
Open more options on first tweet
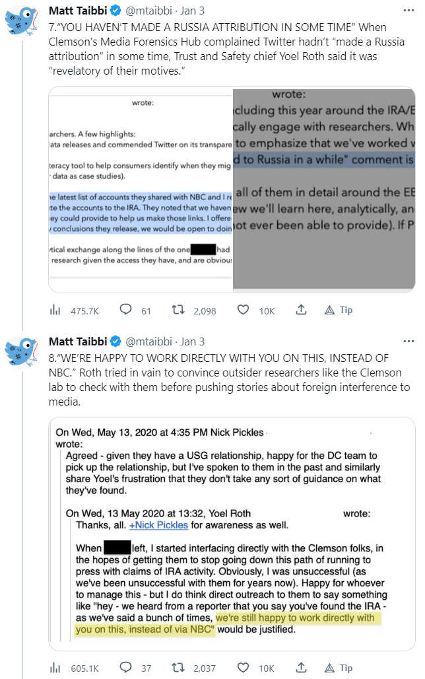(409, 11)
